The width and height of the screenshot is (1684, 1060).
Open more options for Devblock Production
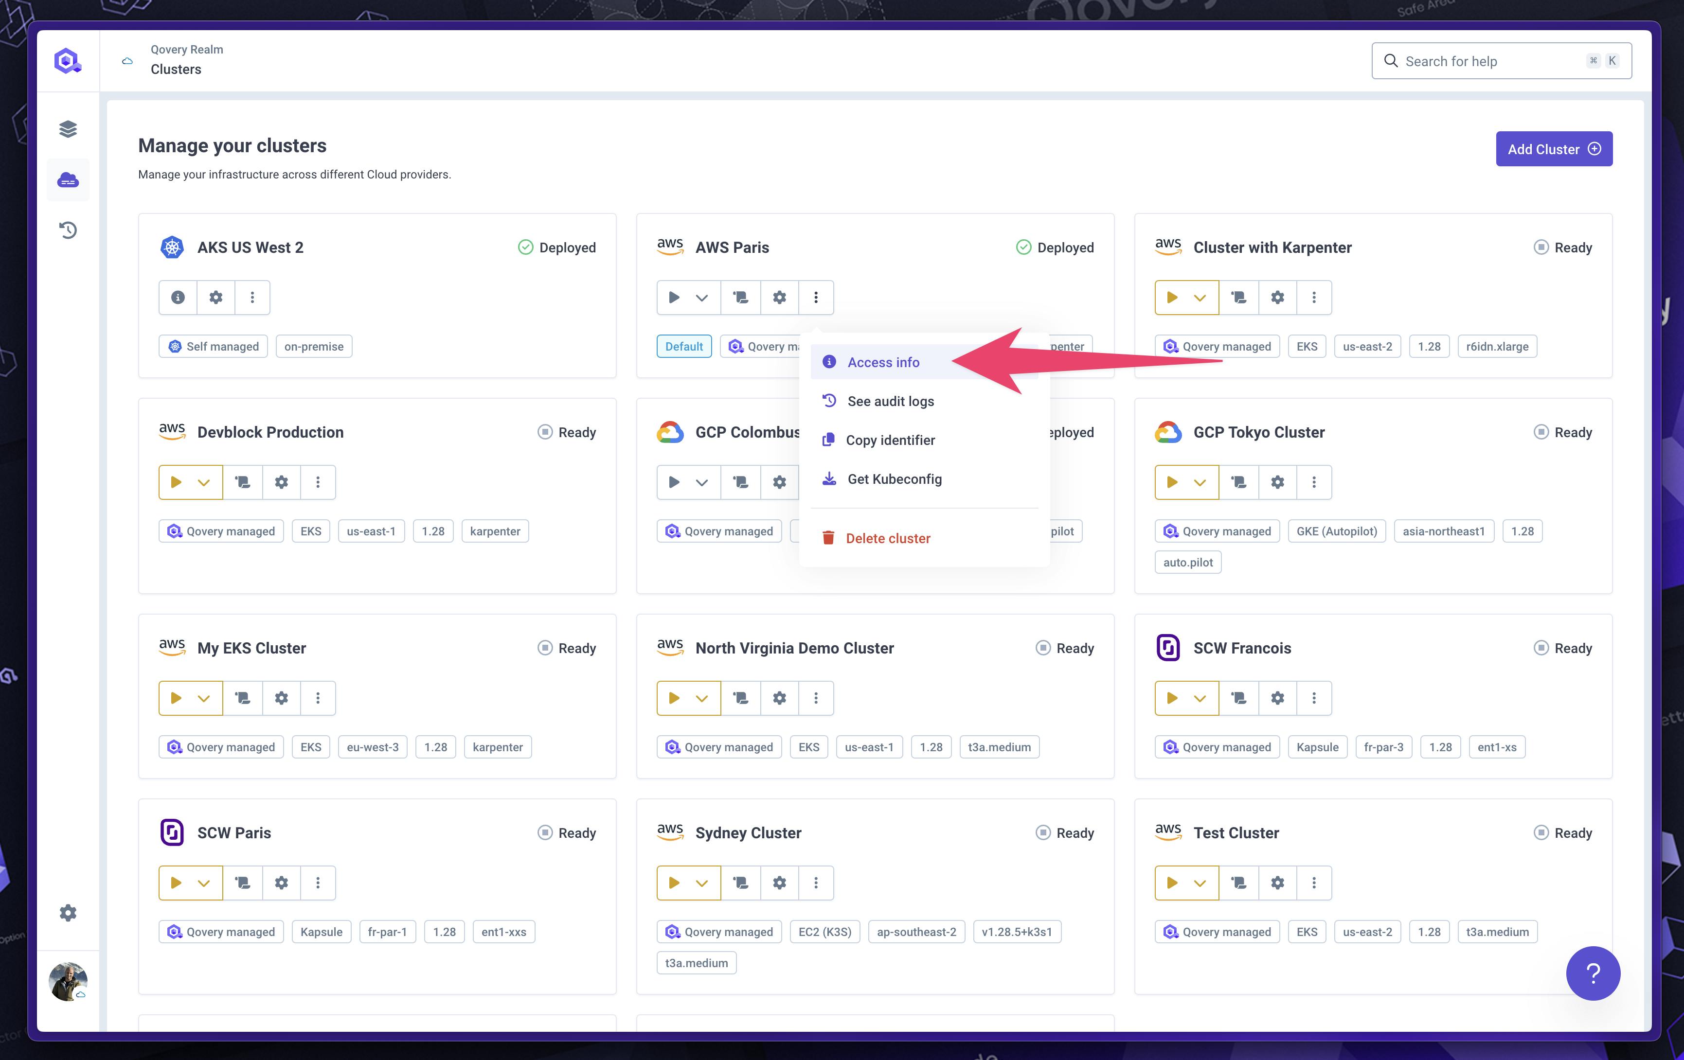click(x=318, y=482)
